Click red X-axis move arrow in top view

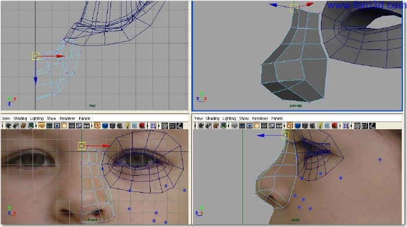[x=60, y=56]
